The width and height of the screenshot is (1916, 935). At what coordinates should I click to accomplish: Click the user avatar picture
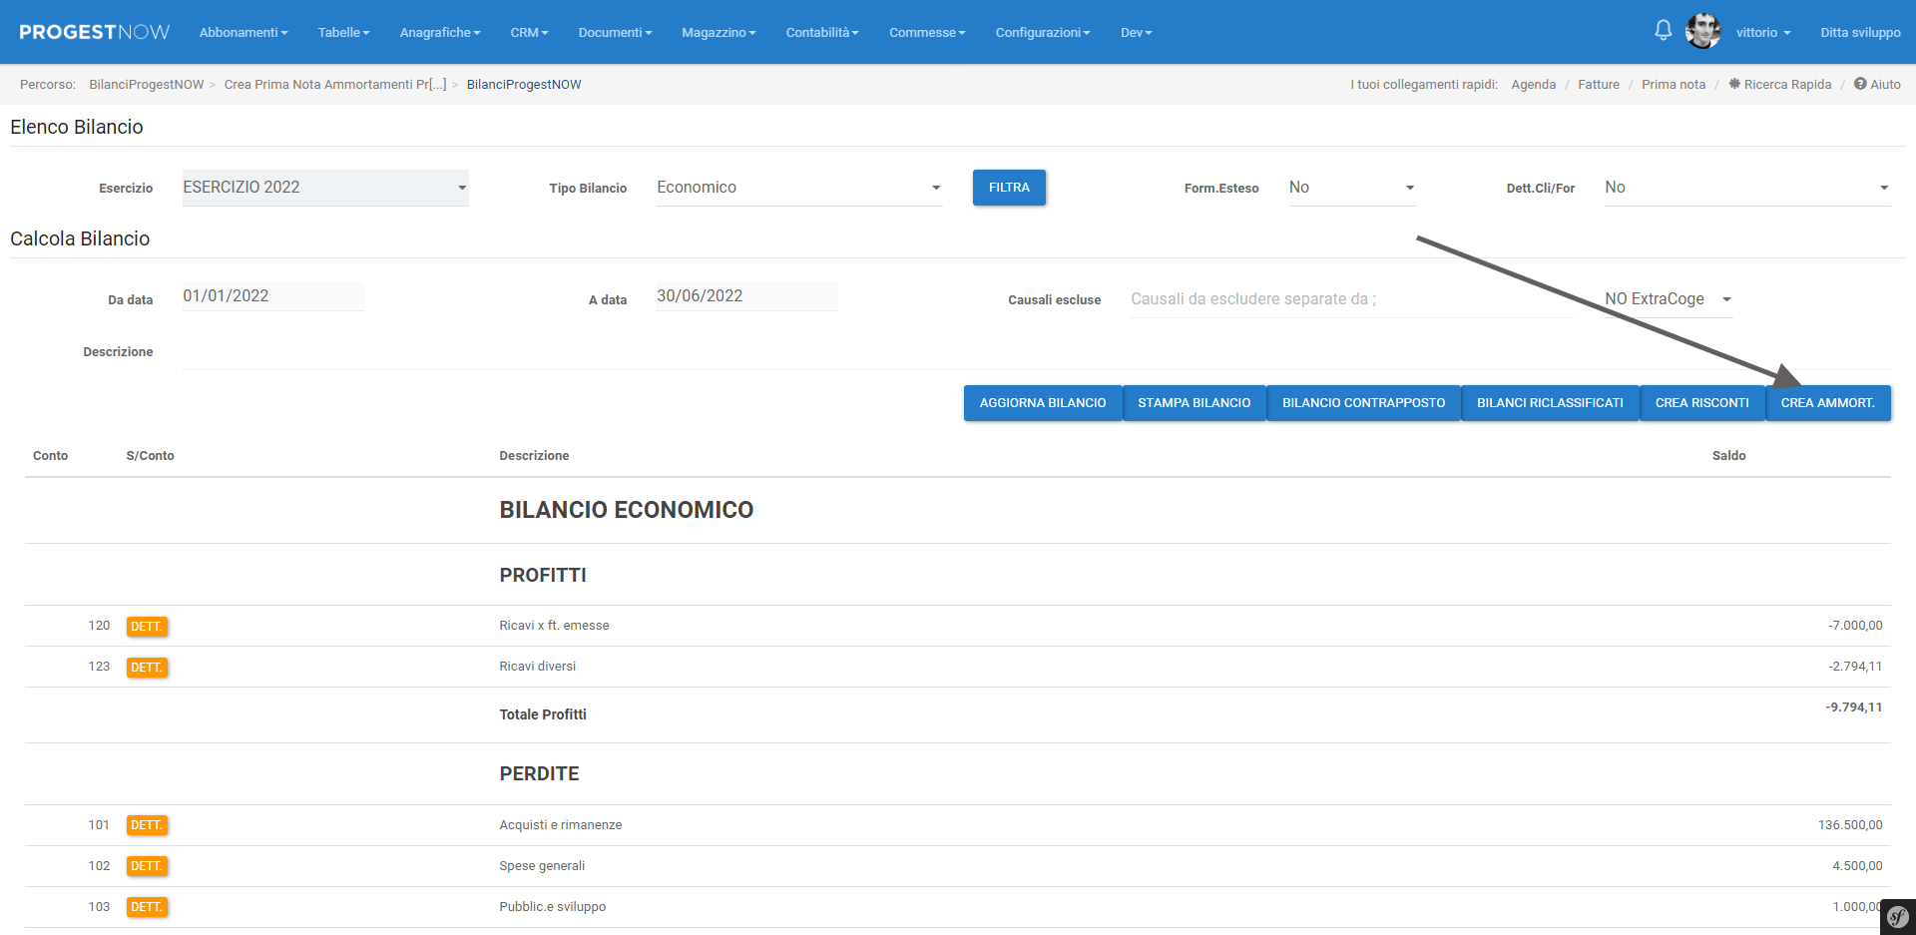(x=1702, y=32)
